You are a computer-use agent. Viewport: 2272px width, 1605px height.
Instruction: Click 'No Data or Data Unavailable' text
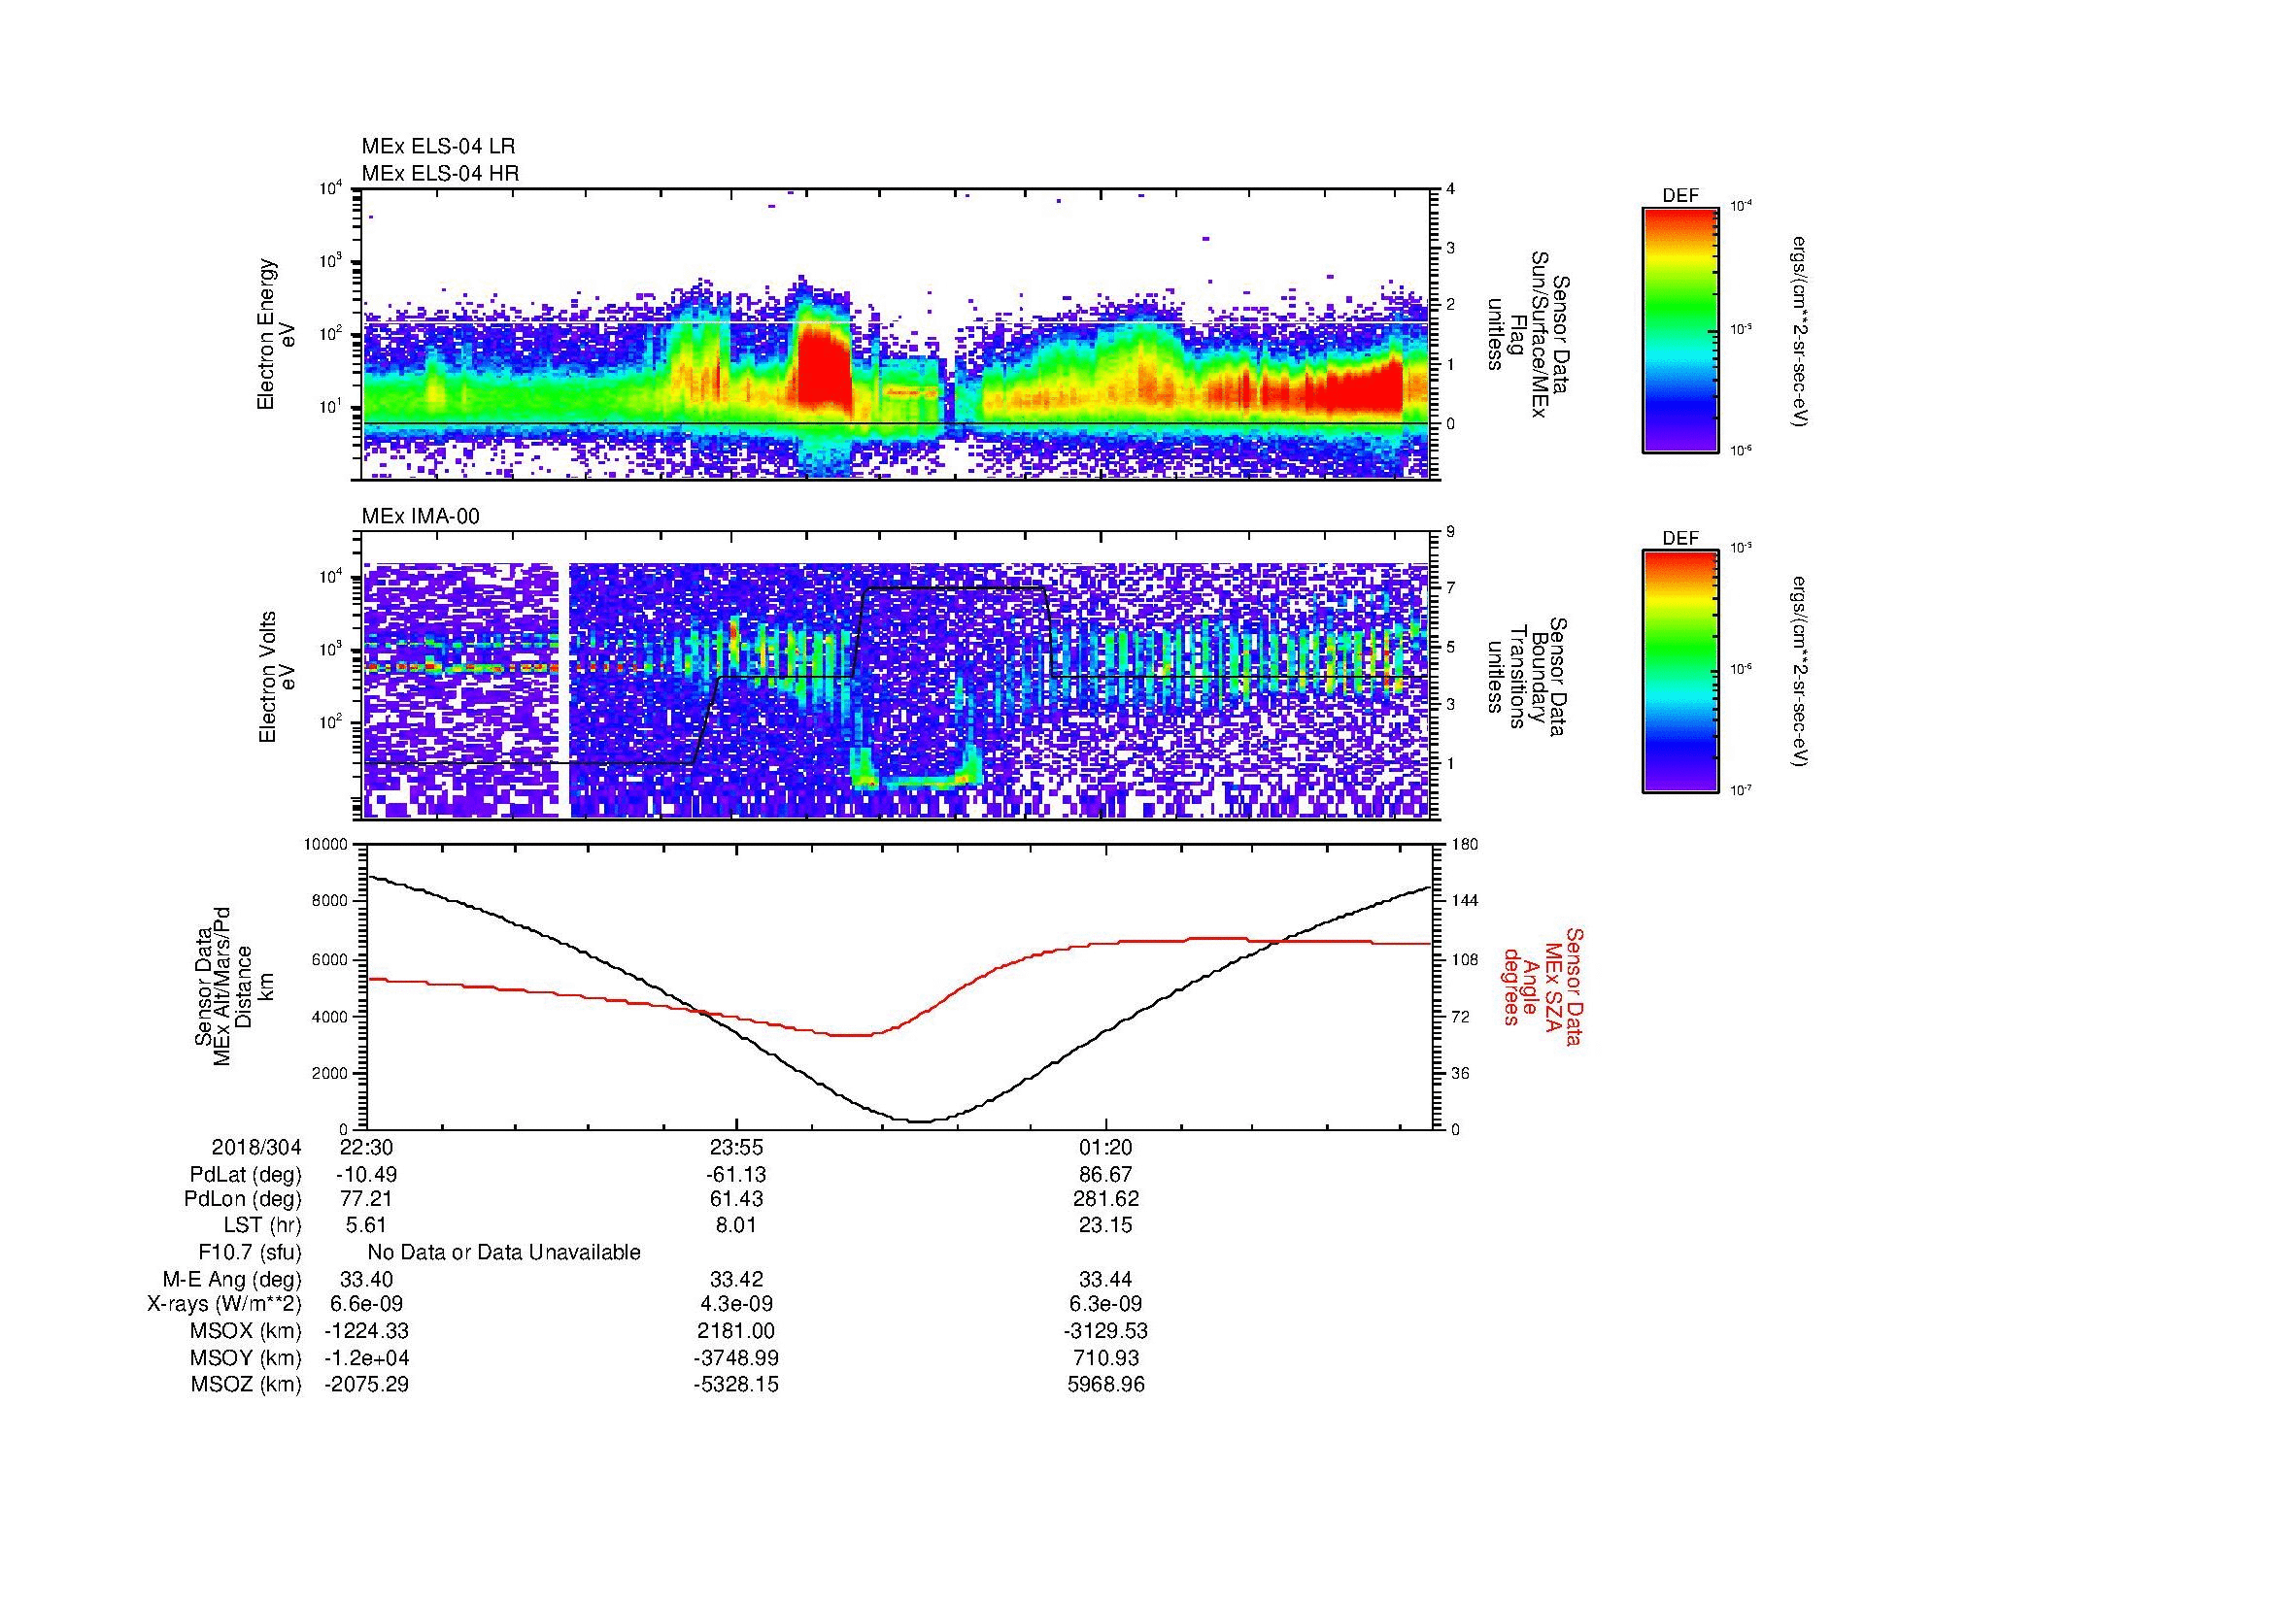click(504, 1252)
